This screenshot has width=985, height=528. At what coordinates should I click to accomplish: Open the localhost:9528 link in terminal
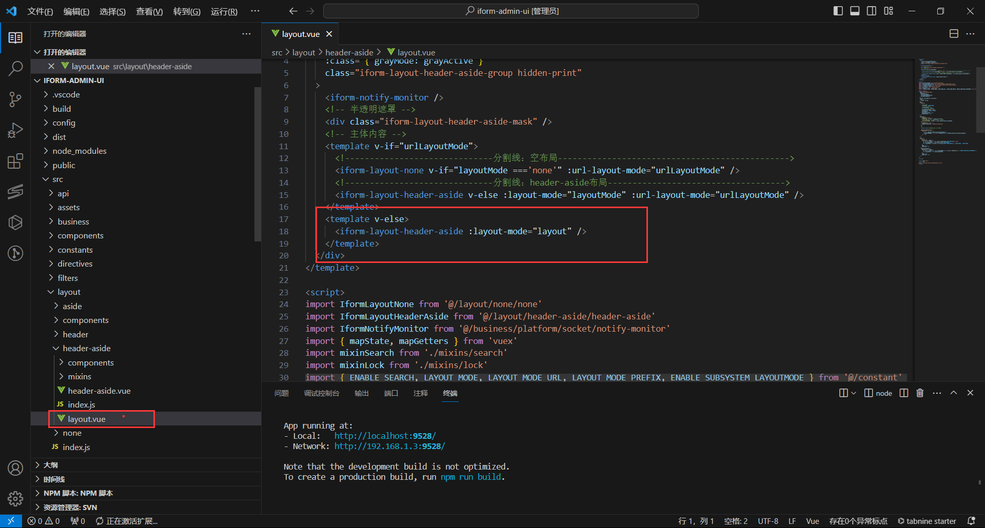385,436
